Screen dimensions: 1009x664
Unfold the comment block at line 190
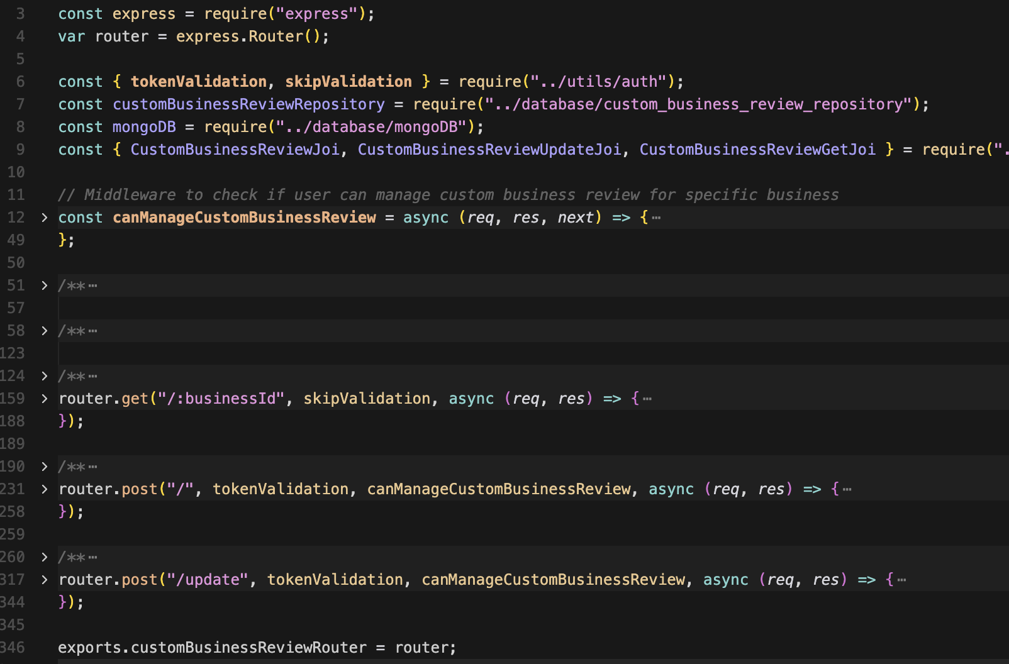[44, 467]
